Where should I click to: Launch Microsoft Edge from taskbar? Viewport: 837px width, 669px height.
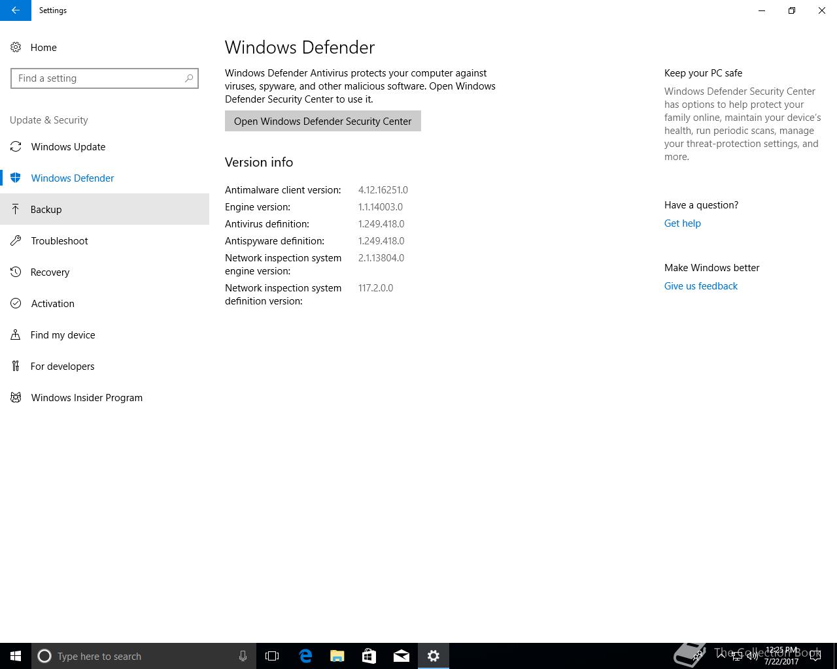tap(305, 656)
